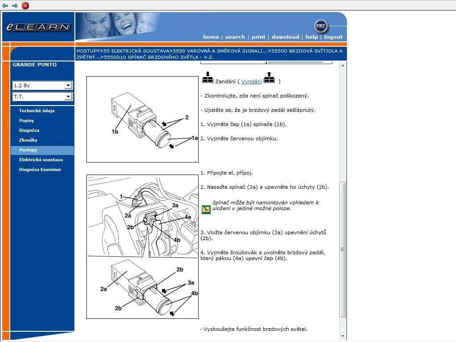Click the installation icon beside Zandání
Screen dimensions: 456x342
coord(208,77)
